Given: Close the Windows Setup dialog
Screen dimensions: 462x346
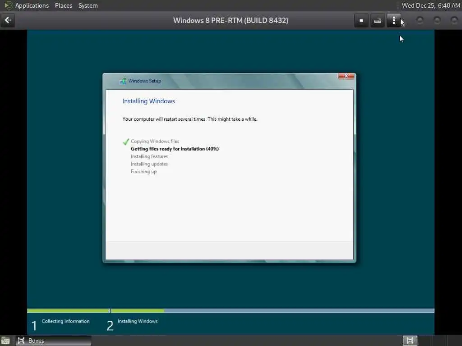Looking at the screenshot, I should (346, 76).
